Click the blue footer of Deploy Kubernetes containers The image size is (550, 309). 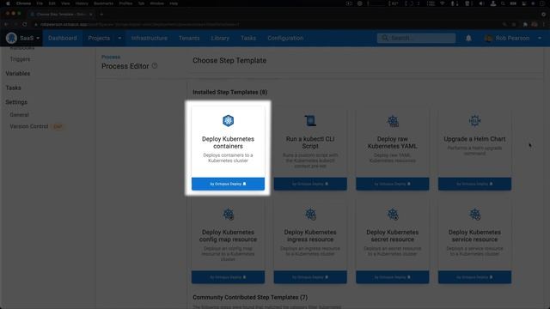(x=228, y=184)
